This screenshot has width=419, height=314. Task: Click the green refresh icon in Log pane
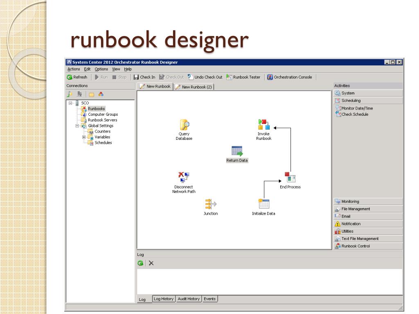(x=140, y=263)
